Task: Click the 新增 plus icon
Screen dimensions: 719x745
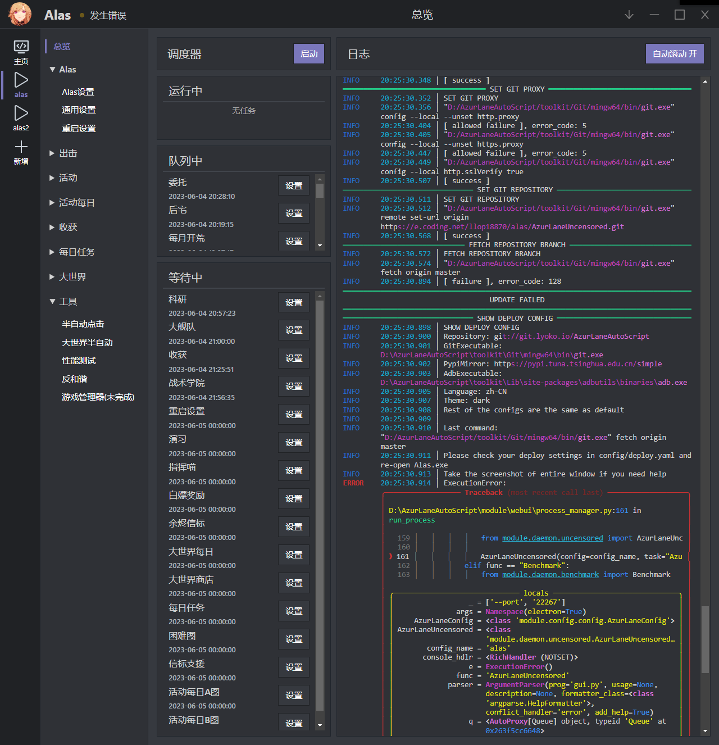Action: click(x=21, y=148)
